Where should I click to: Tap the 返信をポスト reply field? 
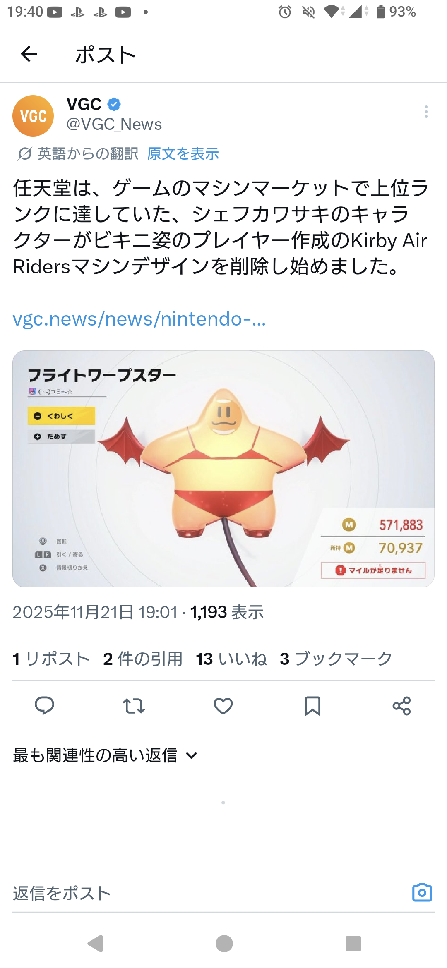(207, 893)
